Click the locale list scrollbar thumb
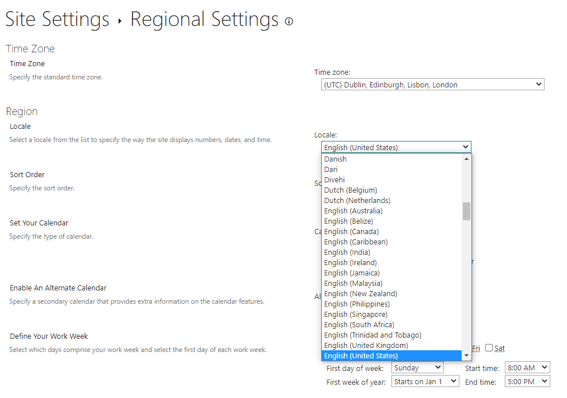The image size is (567, 398). 466,211
